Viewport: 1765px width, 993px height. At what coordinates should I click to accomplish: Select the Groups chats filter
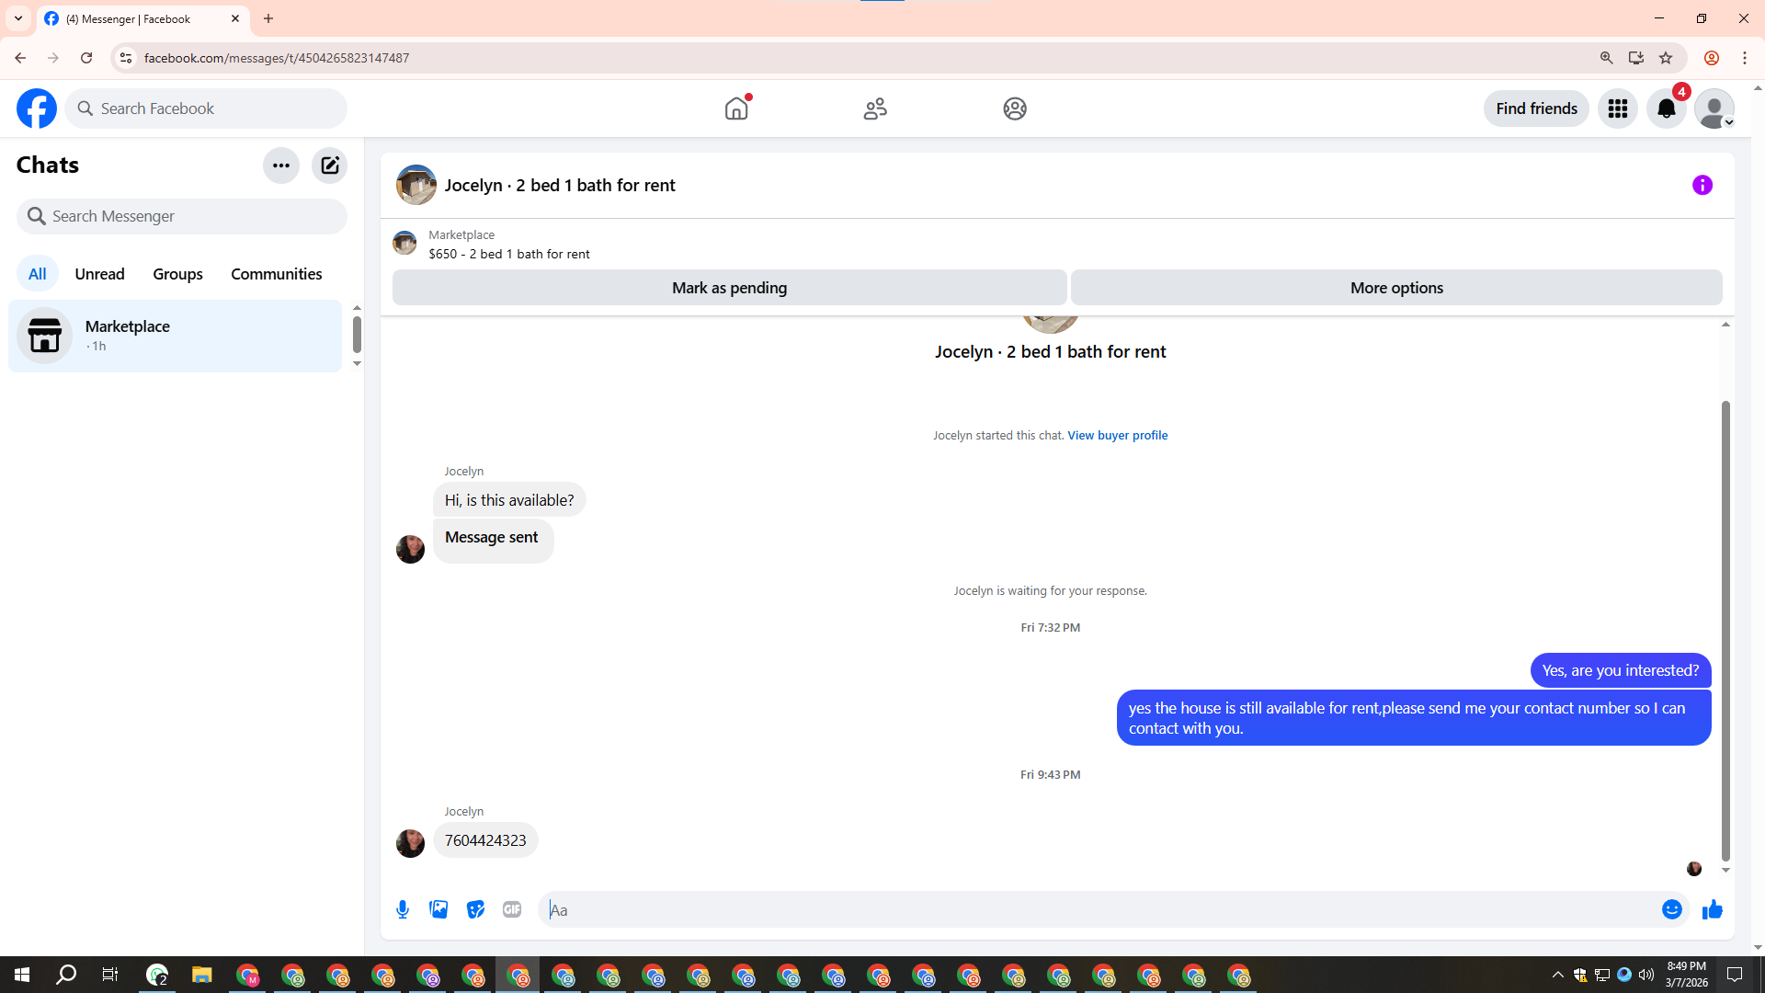(x=177, y=274)
